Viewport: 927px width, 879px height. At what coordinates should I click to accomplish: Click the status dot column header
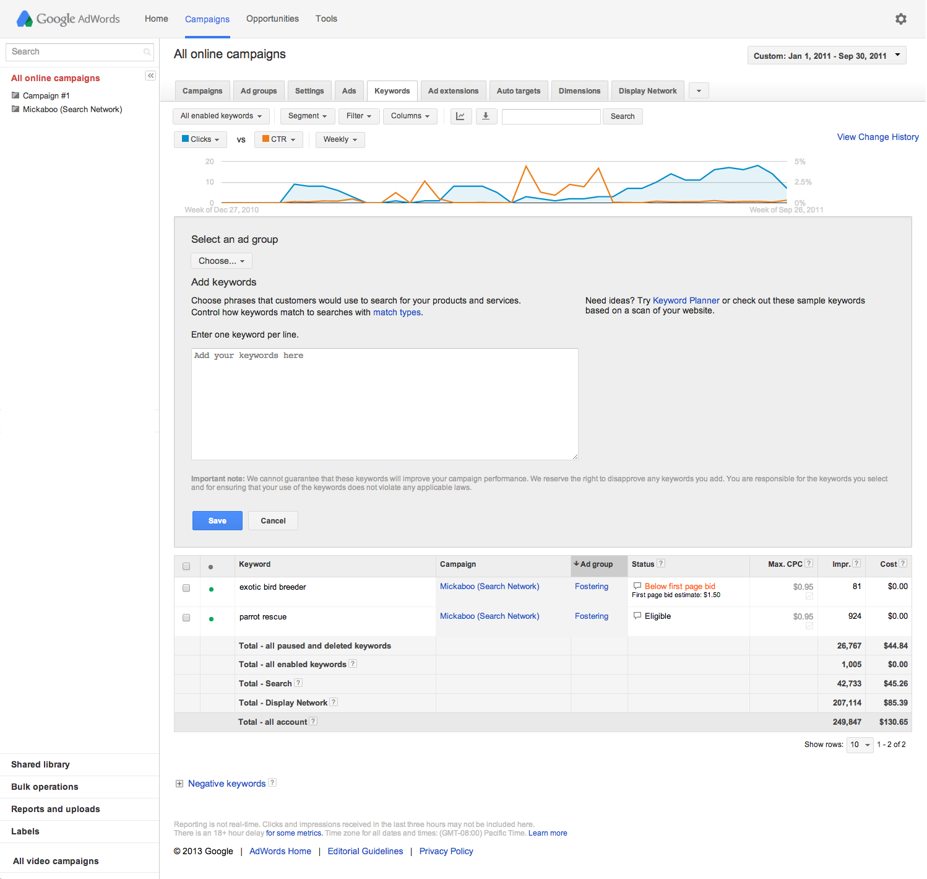pyautogui.click(x=211, y=567)
